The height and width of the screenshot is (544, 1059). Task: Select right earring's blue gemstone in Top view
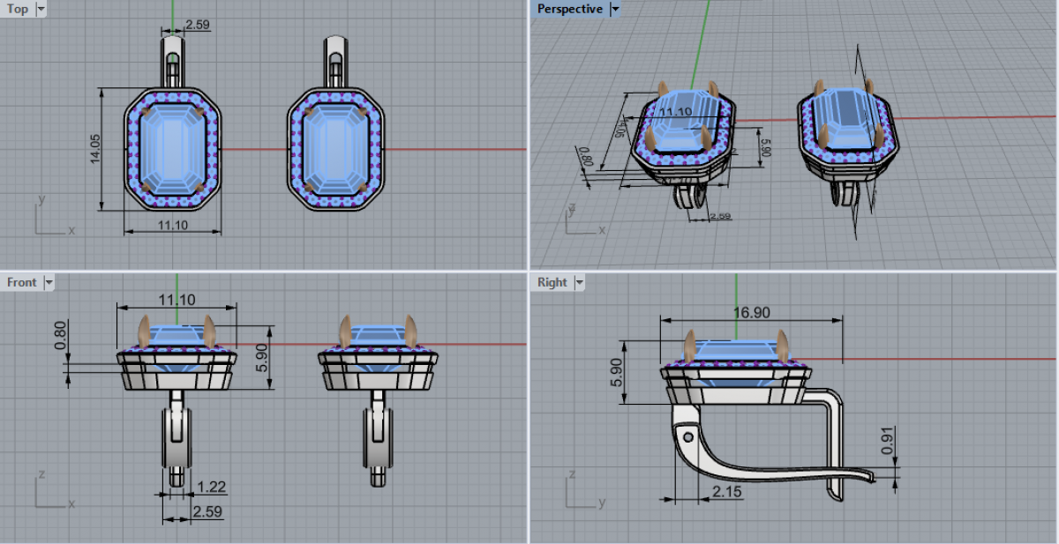(335, 148)
